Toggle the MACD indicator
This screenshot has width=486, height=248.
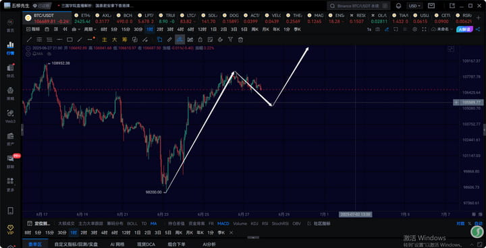click(x=223, y=223)
